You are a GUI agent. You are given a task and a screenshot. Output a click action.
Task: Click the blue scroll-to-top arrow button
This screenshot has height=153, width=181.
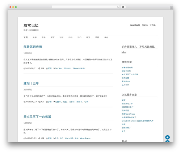pyautogui.click(x=168, y=137)
